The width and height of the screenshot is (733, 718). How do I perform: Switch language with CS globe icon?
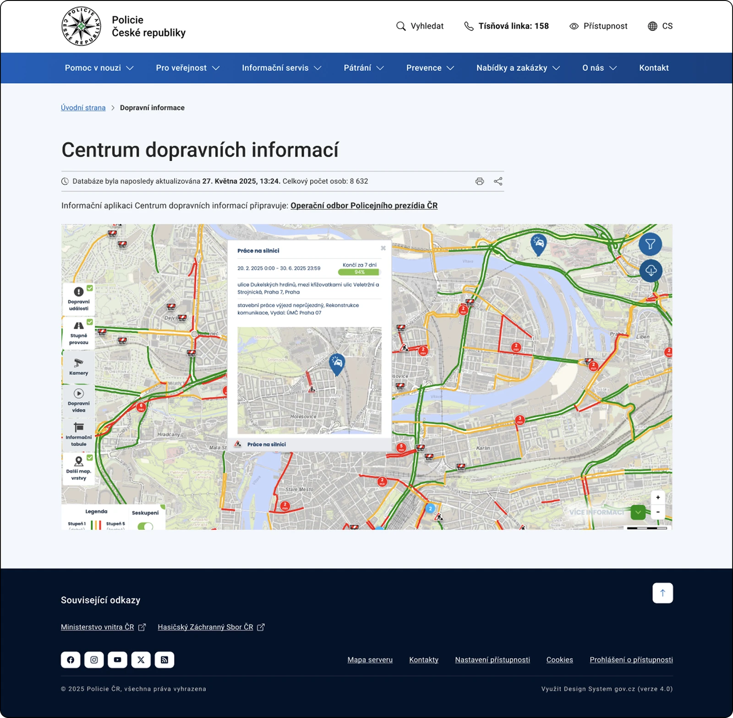[652, 26]
